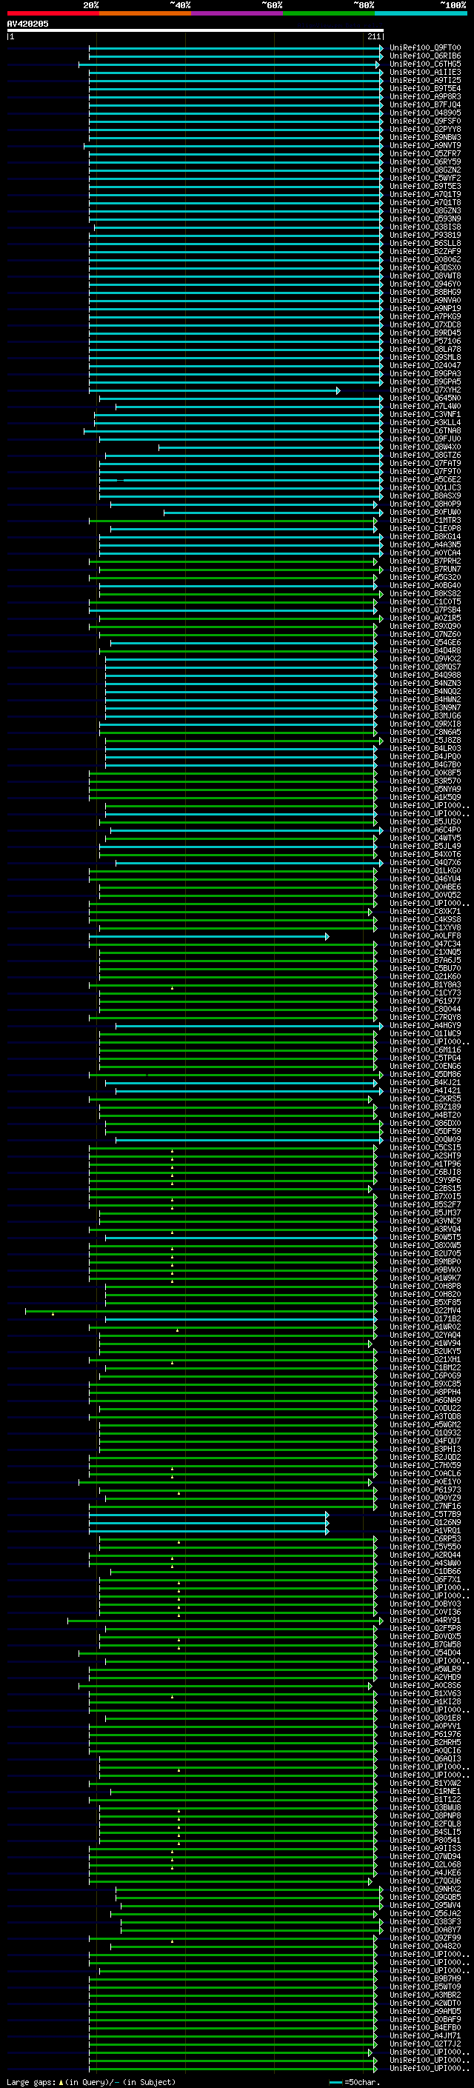
Task: Select the UniRef100_Q171B2 label
Action: click(425, 1318)
